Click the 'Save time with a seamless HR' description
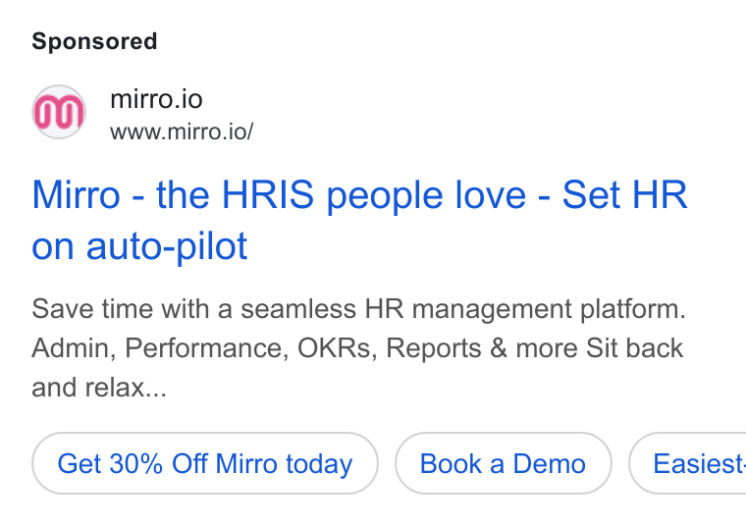The image size is (746, 526). [x=358, y=347]
